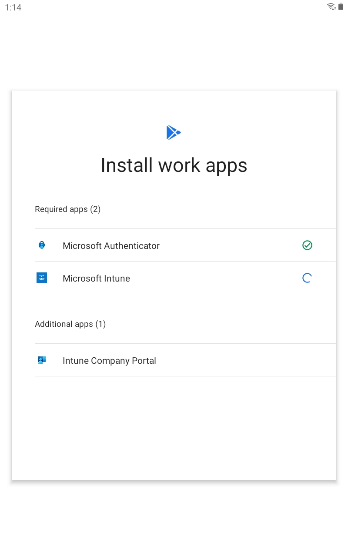Open the Microsoft Intune list entry text
Image resolution: width=348 pixels, height=557 pixels.
point(96,278)
